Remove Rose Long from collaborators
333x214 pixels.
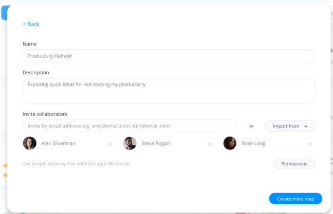(x=310, y=144)
